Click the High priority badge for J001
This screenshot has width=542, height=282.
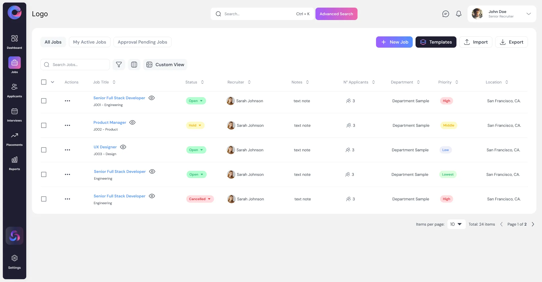tap(446, 101)
